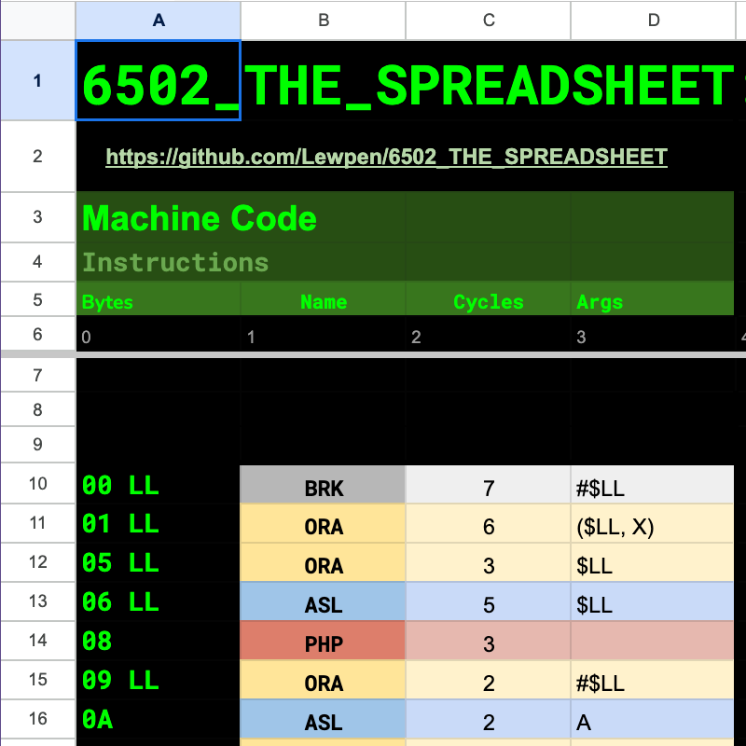Select the BRK instruction name cell
Viewport: 746px width, 746px height.
pos(323,488)
